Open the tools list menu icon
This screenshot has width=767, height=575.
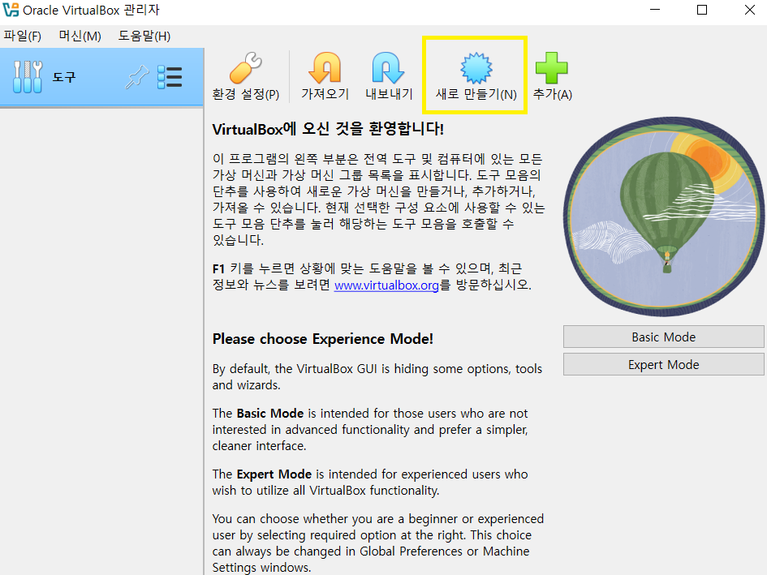point(170,77)
